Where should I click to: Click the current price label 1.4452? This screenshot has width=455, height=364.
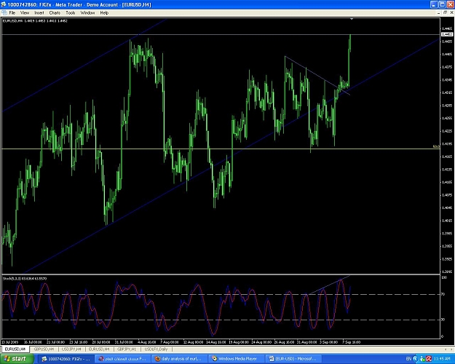click(447, 34)
